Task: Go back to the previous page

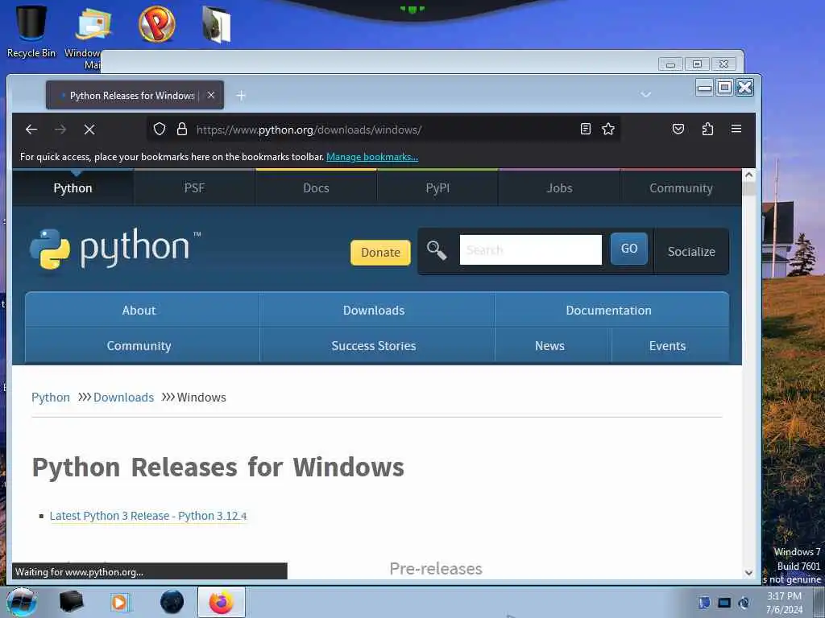Action: click(x=31, y=130)
